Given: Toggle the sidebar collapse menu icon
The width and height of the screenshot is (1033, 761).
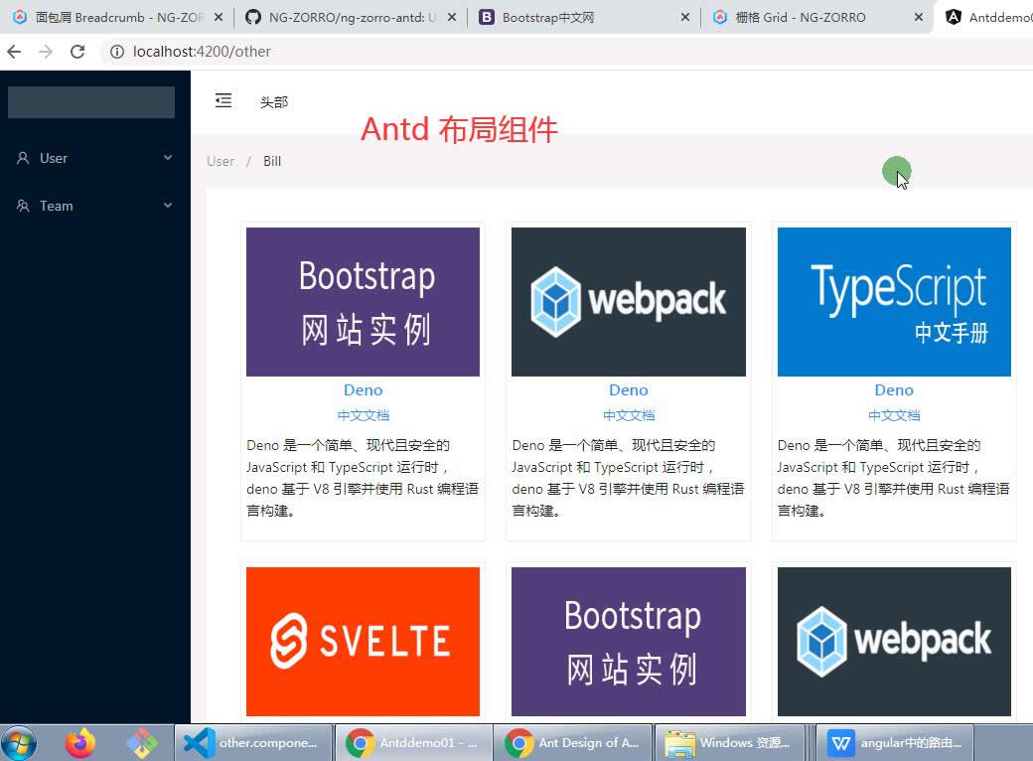Looking at the screenshot, I should pyautogui.click(x=223, y=100).
